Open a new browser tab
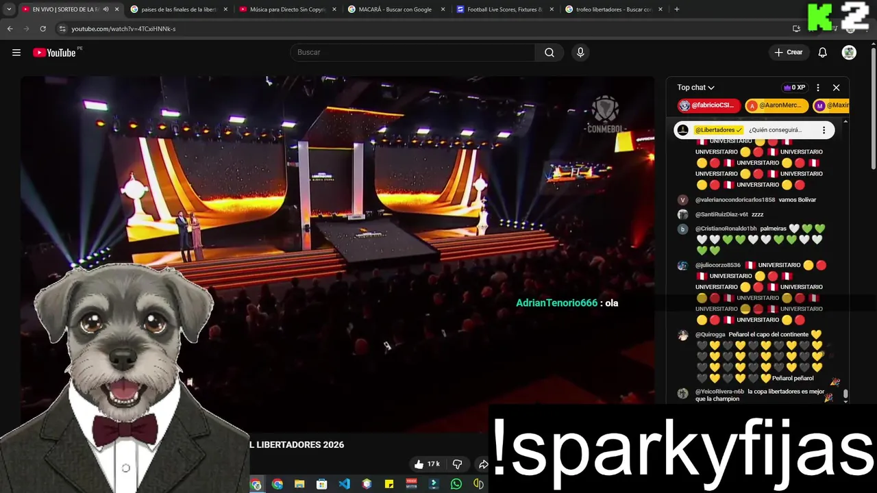877x493 pixels. [677, 10]
